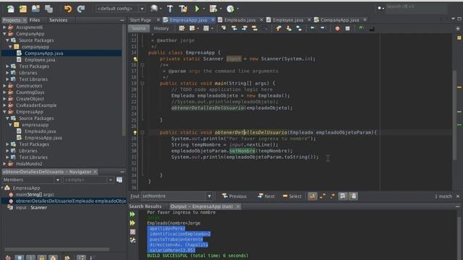The image size is (463, 260).
Task: Expand the Assignment6 project node
Action: point(4,27)
